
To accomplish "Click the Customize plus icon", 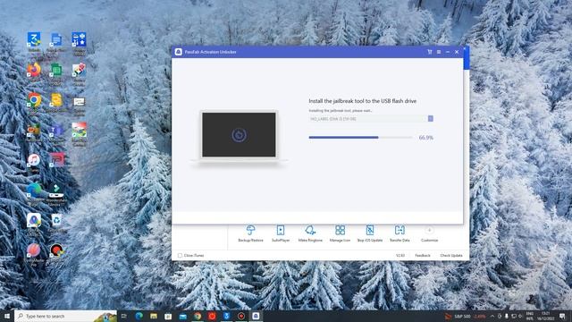I will (x=429, y=230).
